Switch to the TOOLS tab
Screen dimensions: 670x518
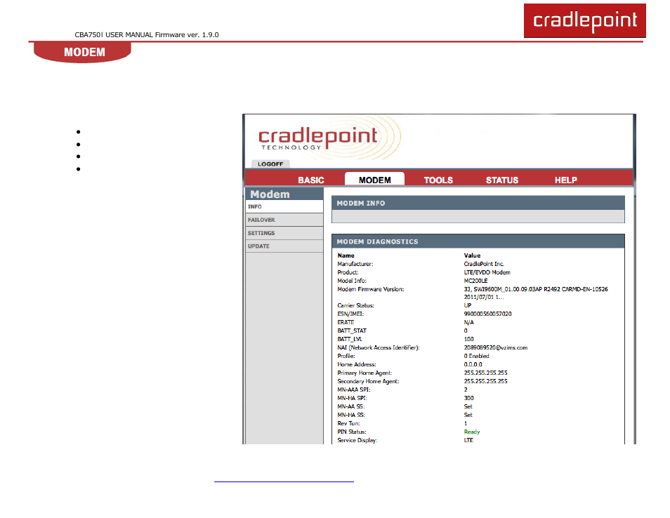438,180
